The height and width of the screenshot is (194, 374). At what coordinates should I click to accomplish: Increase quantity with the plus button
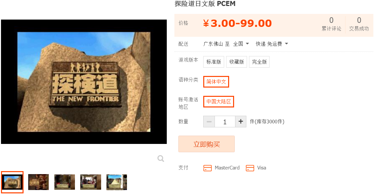pos(241,121)
